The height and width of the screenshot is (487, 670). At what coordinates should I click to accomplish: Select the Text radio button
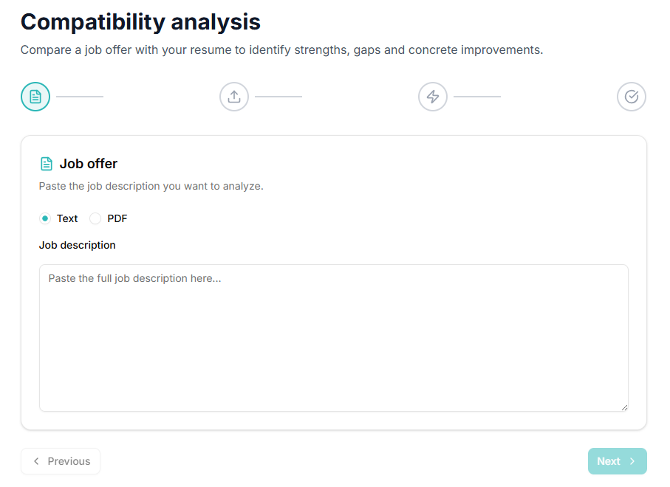(45, 218)
